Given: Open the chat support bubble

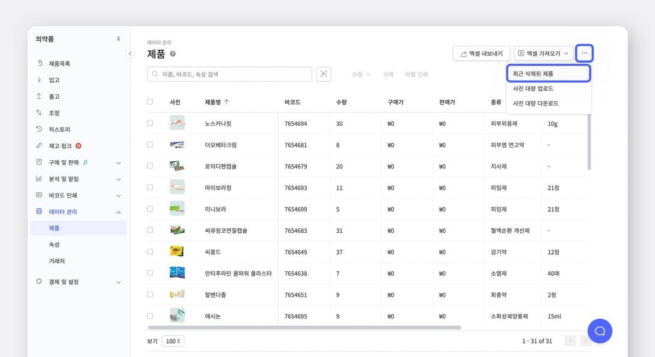Looking at the screenshot, I should [599, 331].
